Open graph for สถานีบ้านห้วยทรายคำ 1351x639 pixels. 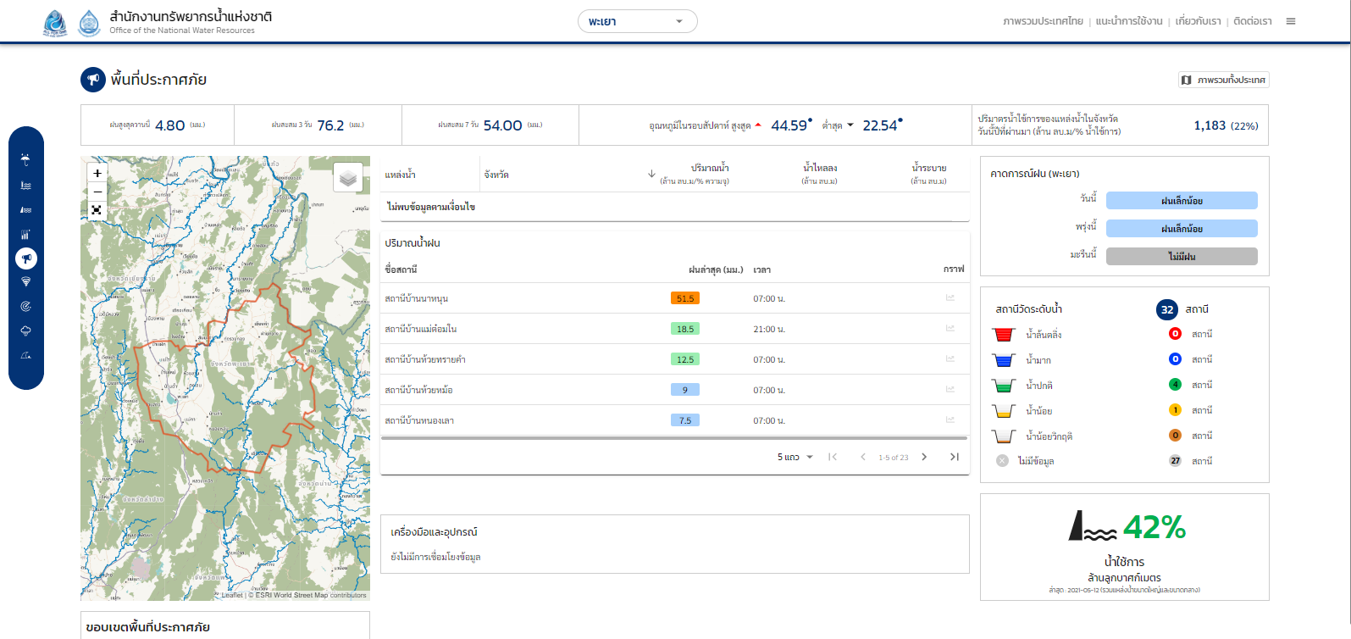pyautogui.click(x=950, y=359)
